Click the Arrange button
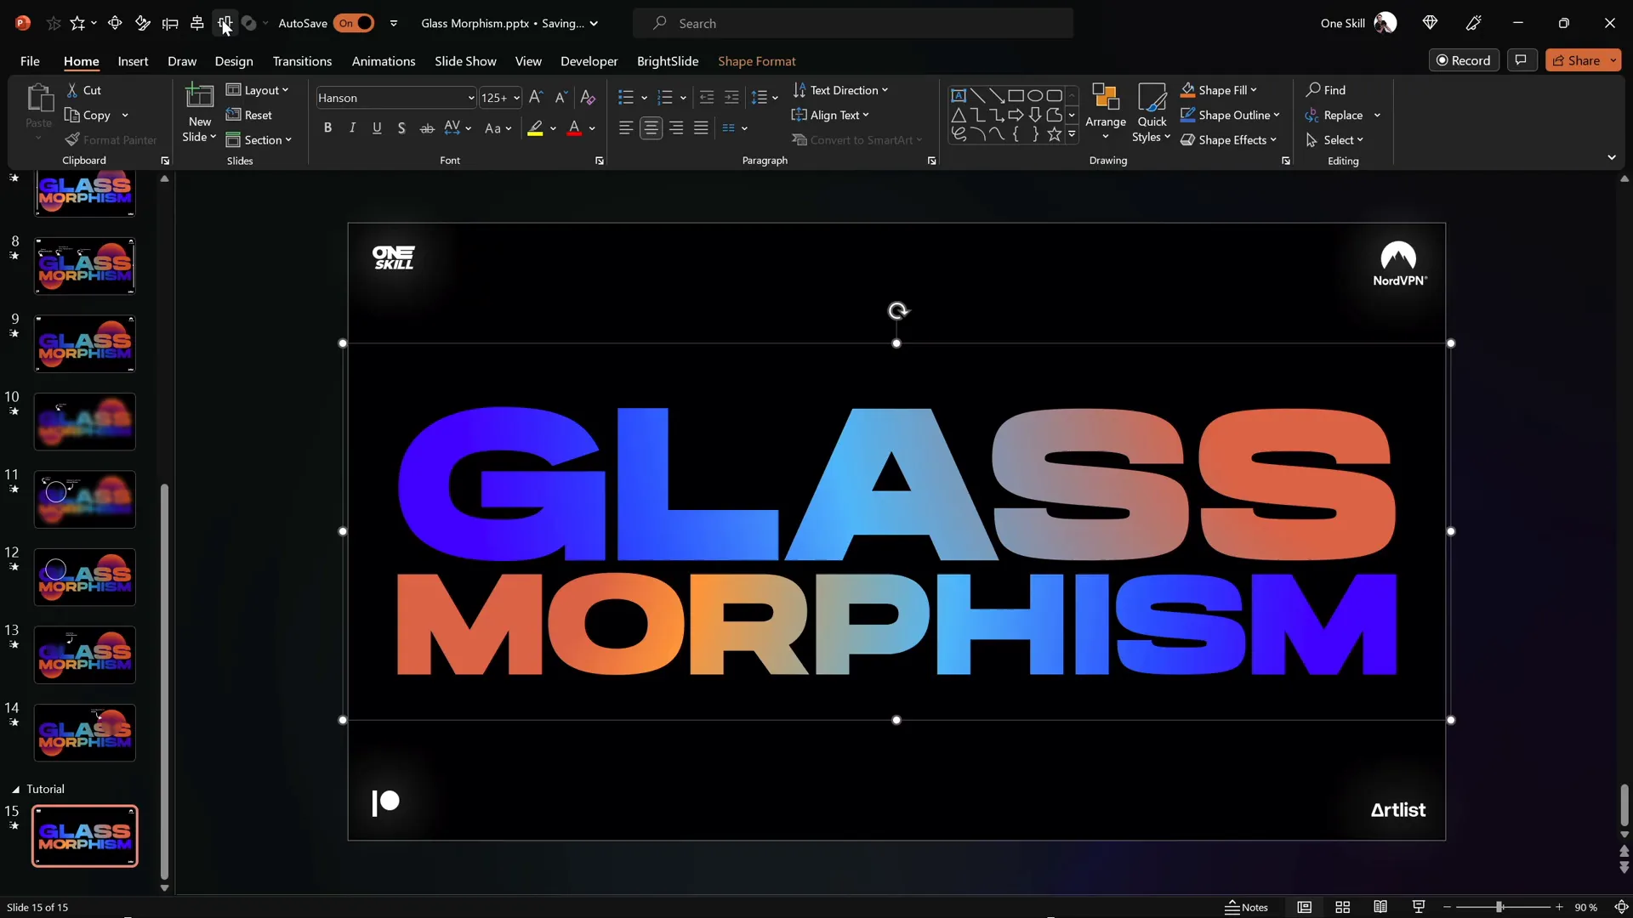Image resolution: width=1633 pixels, height=918 pixels. coord(1105,110)
